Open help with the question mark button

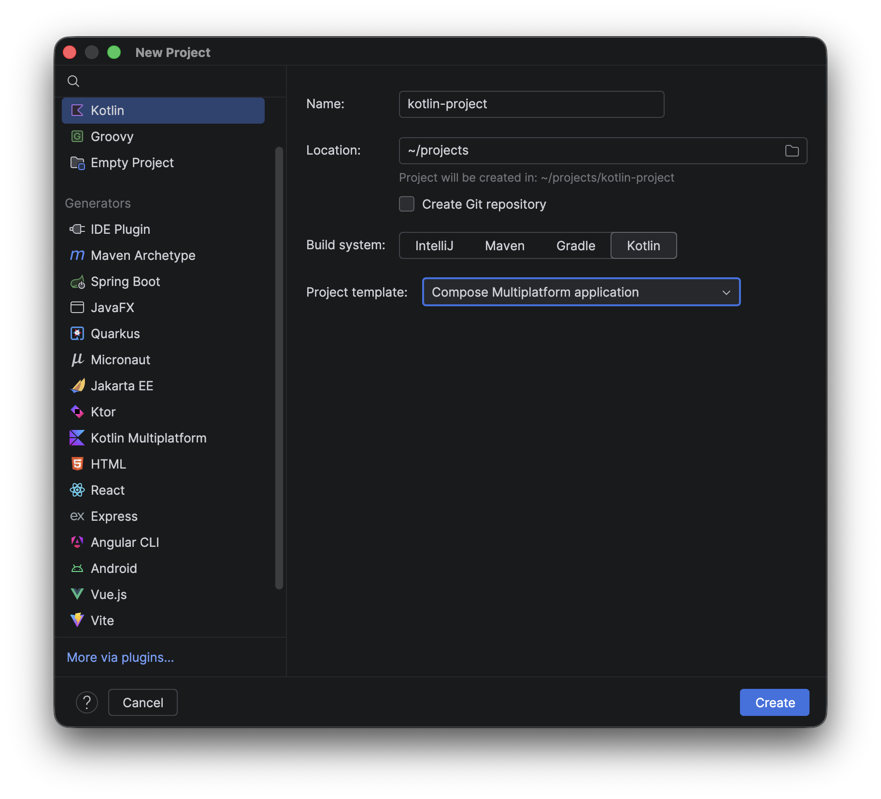point(87,703)
